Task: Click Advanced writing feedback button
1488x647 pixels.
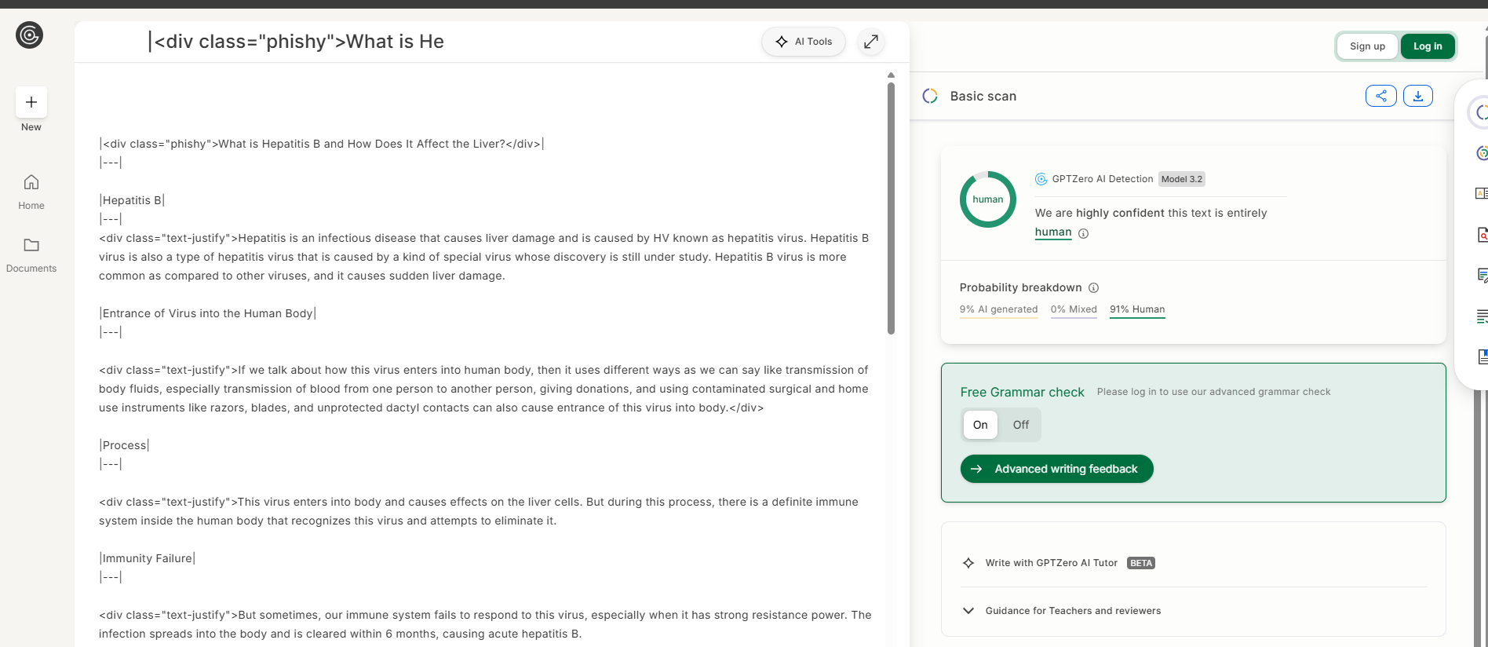Action: click(x=1056, y=469)
